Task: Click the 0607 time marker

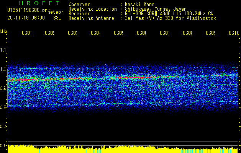Action: point(164,33)
